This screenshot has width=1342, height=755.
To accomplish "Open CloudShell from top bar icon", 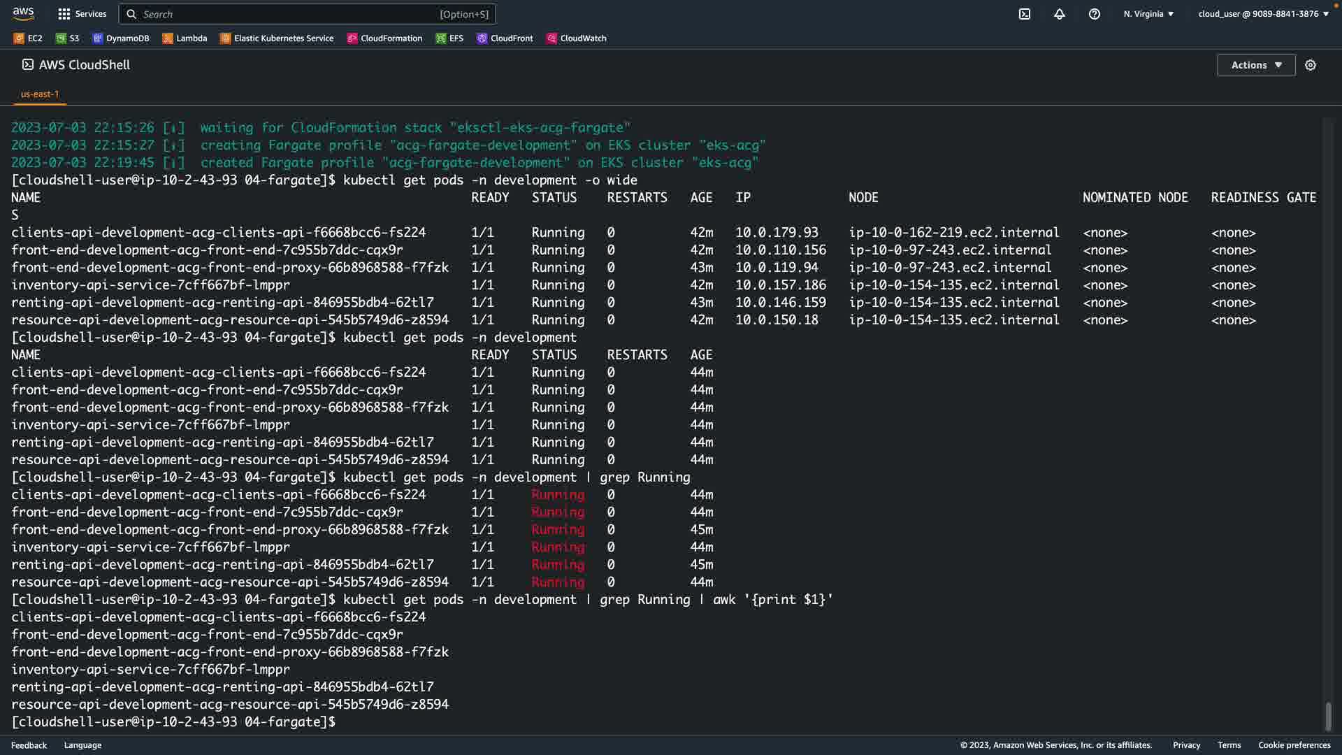I will [x=1024, y=14].
